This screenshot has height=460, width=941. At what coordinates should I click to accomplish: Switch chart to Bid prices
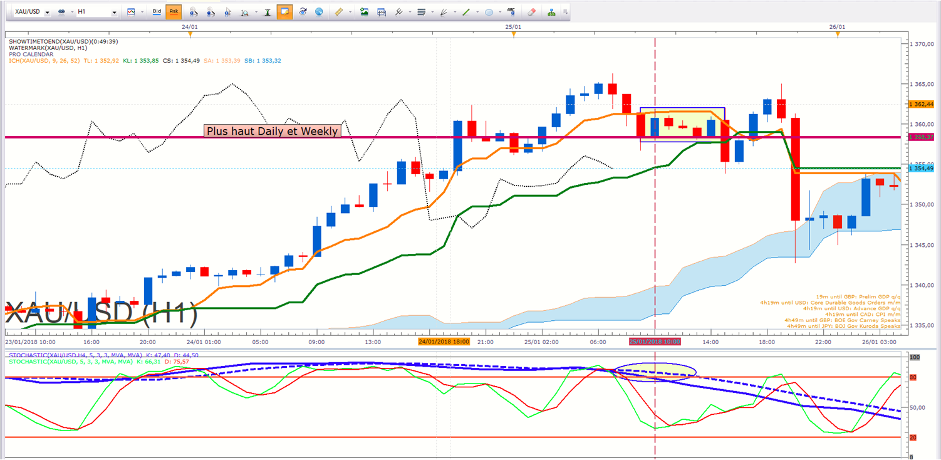[x=157, y=12]
